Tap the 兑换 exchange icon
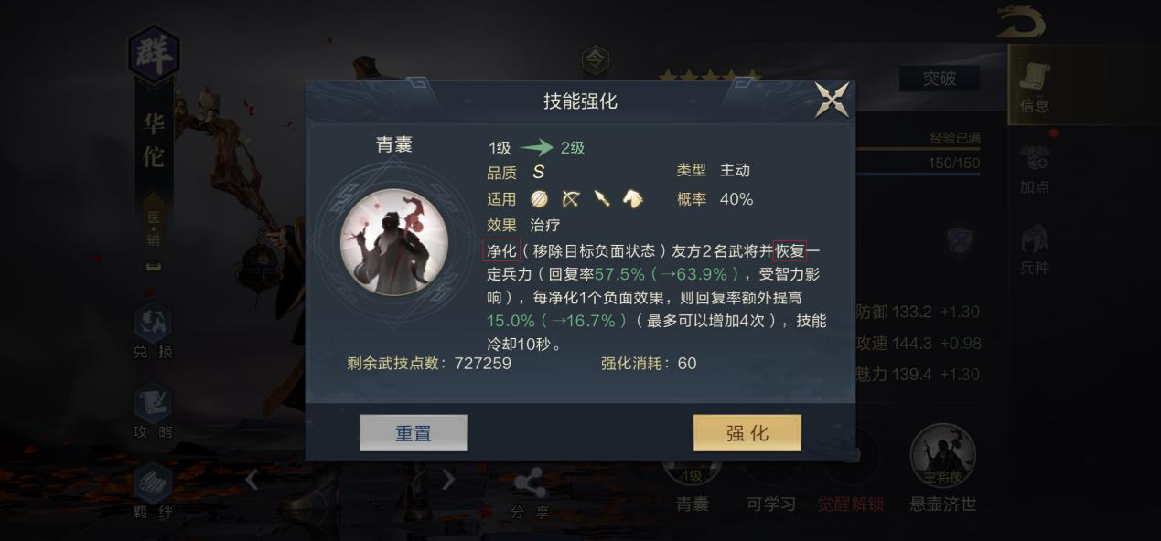Image resolution: width=1161 pixels, height=541 pixels. [153, 333]
